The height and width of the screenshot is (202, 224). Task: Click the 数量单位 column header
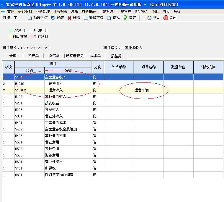tap(178, 67)
